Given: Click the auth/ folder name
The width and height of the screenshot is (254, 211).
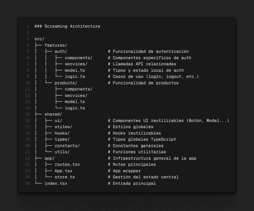Looking at the screenshot, I should pyautogui.click(x=61, y=52).
